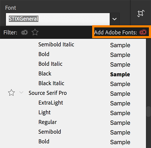Favorite Source Serif Pro with star
This screenshot has height=148, width=151.
(11, 93)
